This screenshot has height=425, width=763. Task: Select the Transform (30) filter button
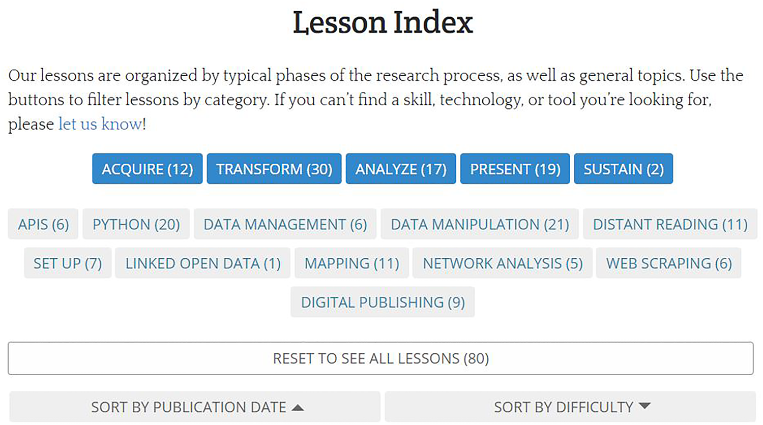click(x=274, y=169)
